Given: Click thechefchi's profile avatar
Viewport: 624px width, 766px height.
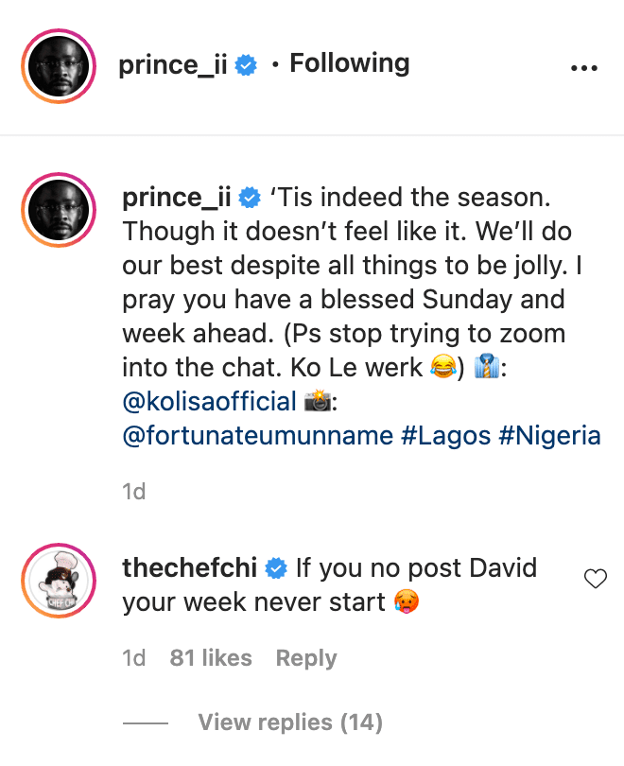Looking at the screenshot, I should pyautogui.click(x=59, y=581).
